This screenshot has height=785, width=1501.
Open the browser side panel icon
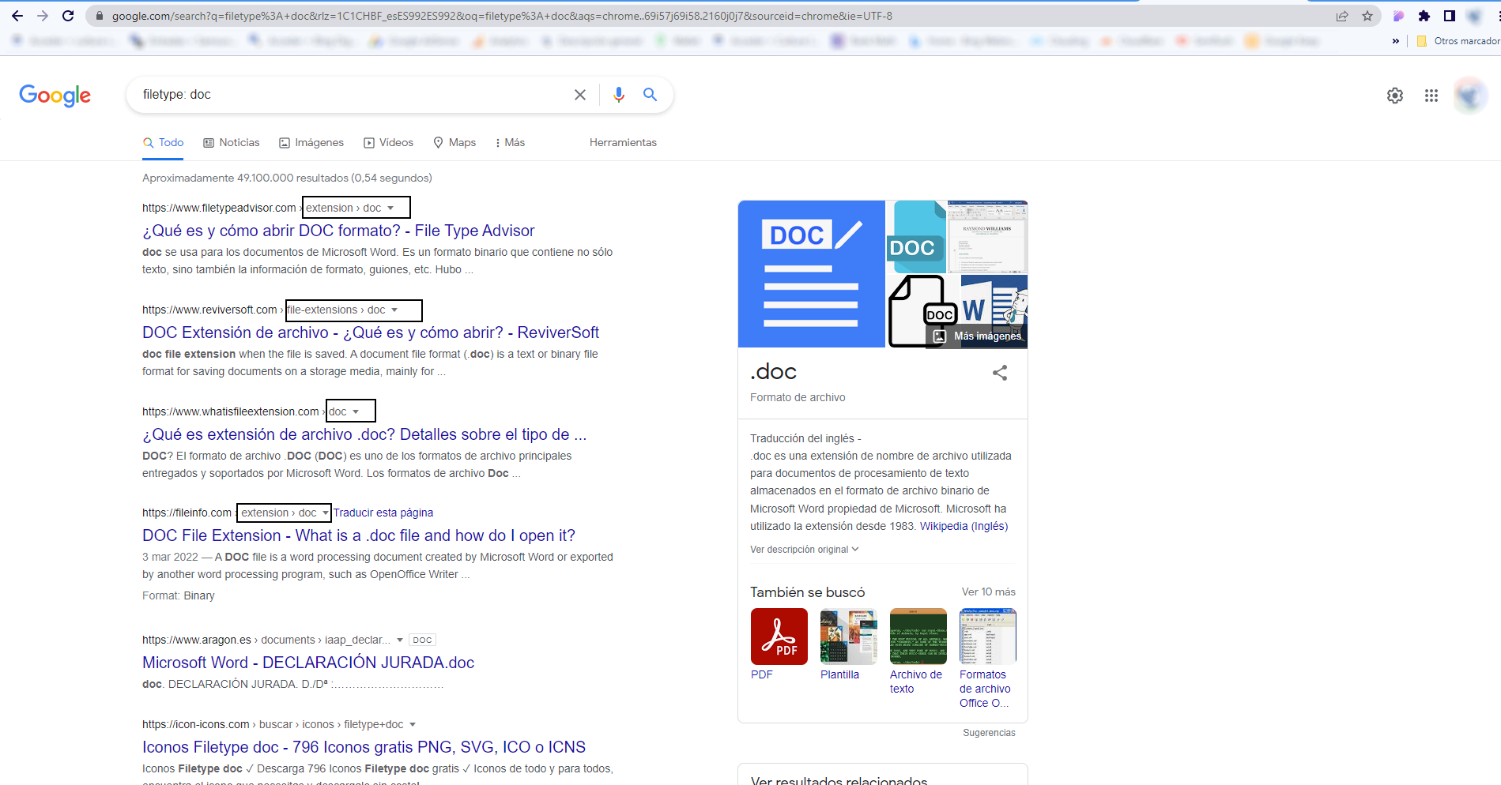tap(1450, 16)
